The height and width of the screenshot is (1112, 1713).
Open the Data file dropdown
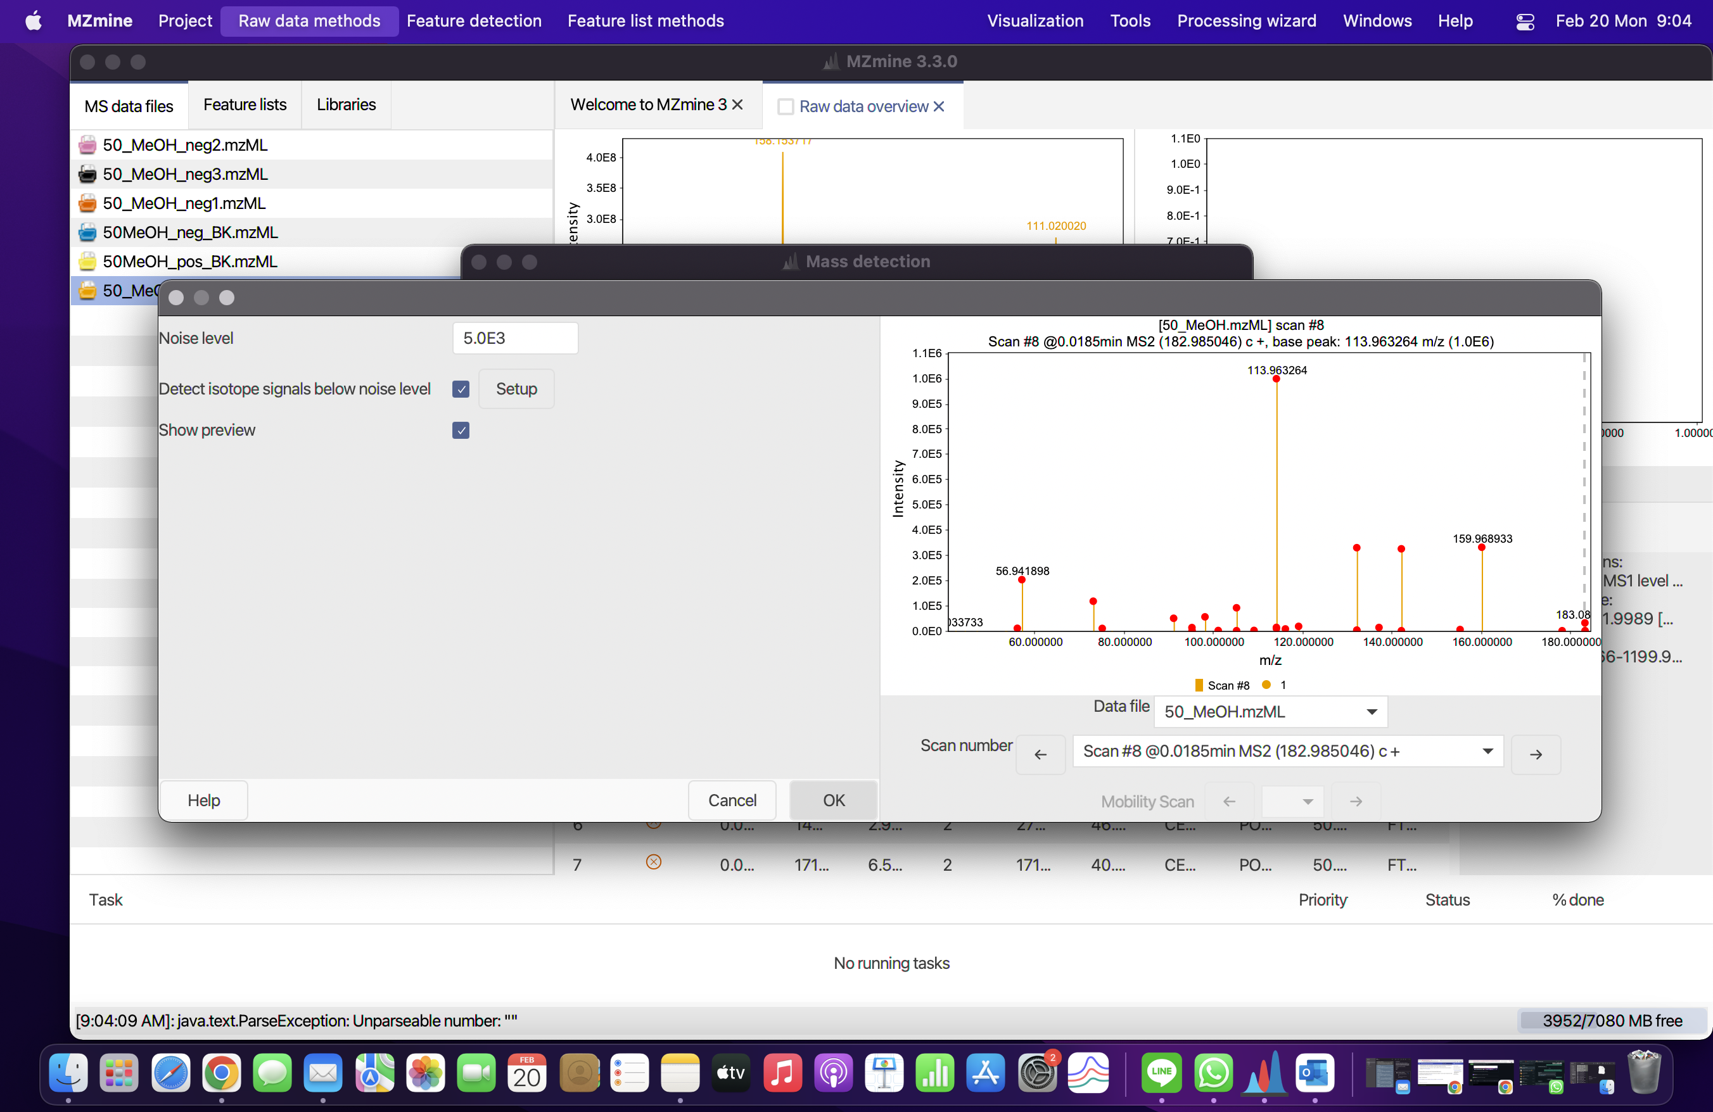coord(1270,711)
